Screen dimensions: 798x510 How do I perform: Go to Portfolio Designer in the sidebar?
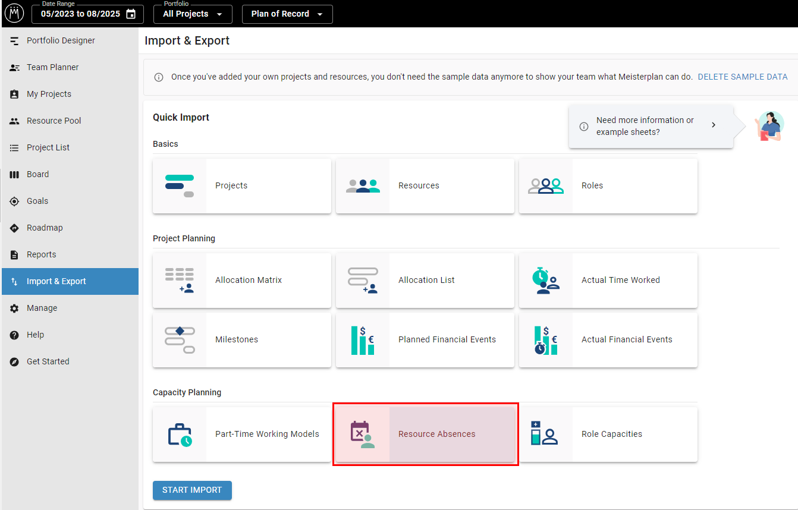pyautogui.click(x=70, y=41)
